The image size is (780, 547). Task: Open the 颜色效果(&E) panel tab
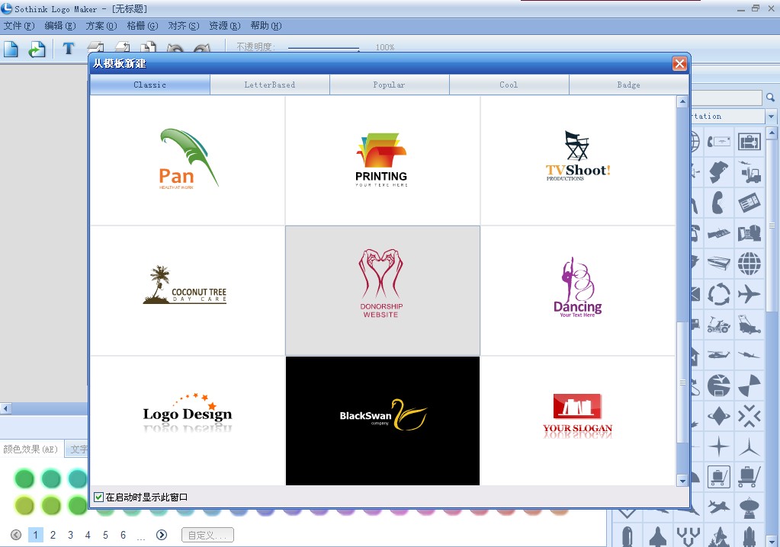coord(31,449)
